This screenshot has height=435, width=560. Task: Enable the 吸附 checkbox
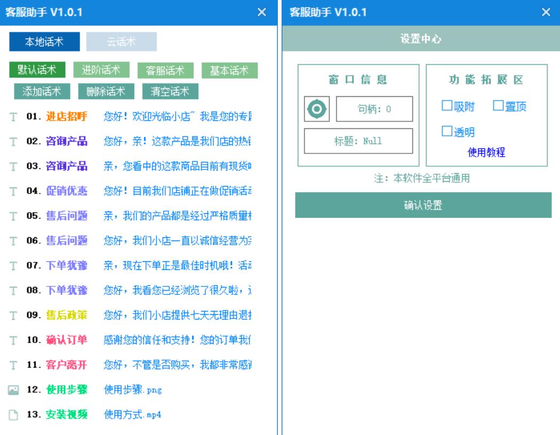pos(447,106)
